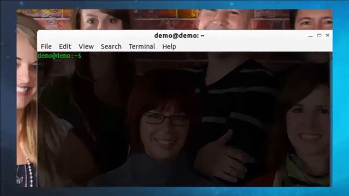Open the Search menu
This screenshot has width=349, height=196.
tap(111, 46)
